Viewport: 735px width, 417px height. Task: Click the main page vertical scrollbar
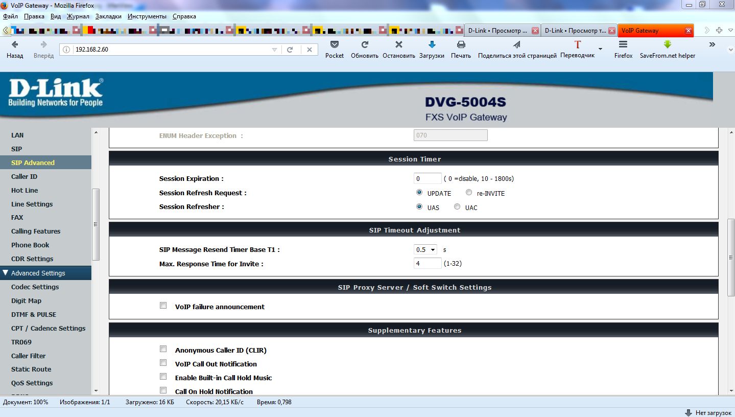731,258
